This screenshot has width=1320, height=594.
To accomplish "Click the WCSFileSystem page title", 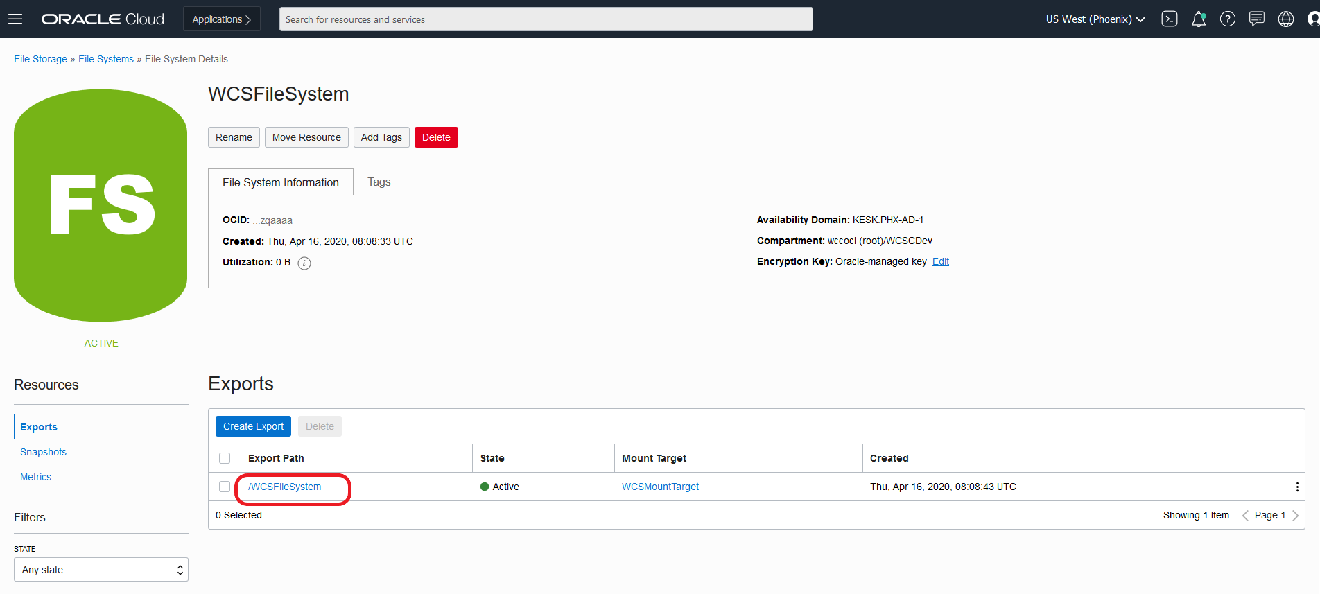I will [279, 94].
